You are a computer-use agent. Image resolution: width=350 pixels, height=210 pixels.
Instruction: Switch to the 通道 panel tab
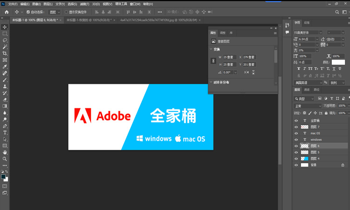[x=307, y=89]
